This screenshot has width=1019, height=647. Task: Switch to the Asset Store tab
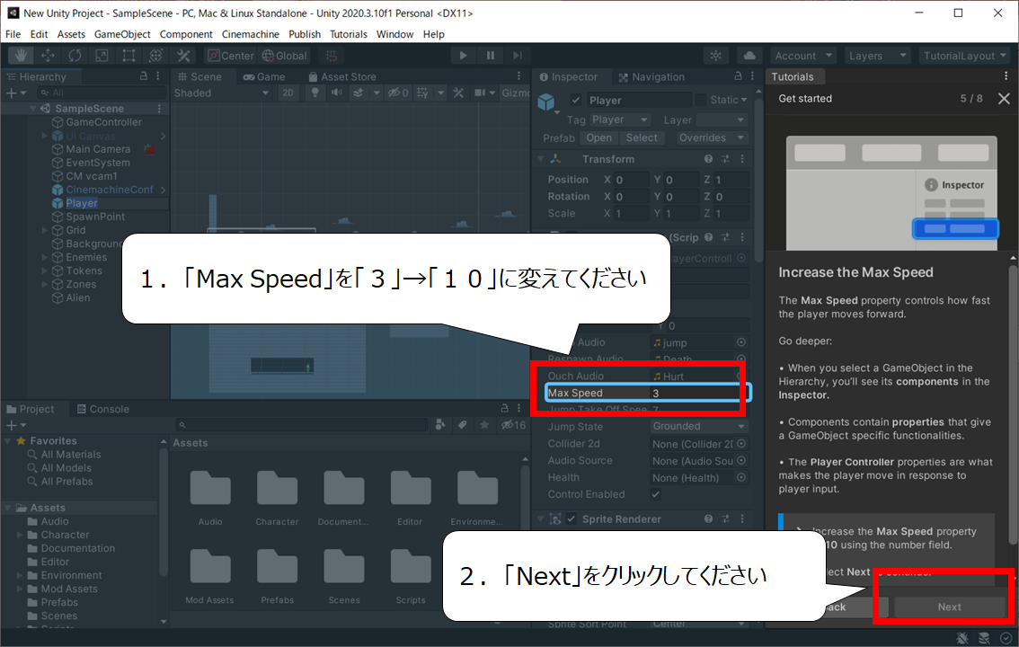341,76
